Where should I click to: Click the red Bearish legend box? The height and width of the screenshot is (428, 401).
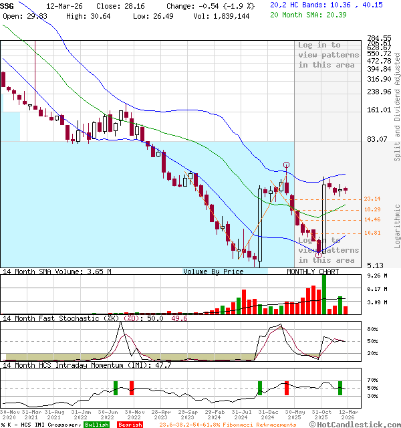[130, 425]
